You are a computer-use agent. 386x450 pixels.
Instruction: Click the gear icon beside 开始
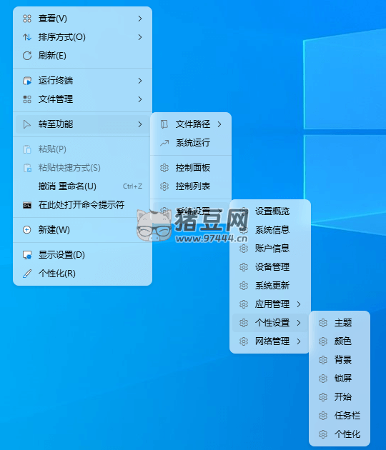pyautogui.click(x=323, y=397)
